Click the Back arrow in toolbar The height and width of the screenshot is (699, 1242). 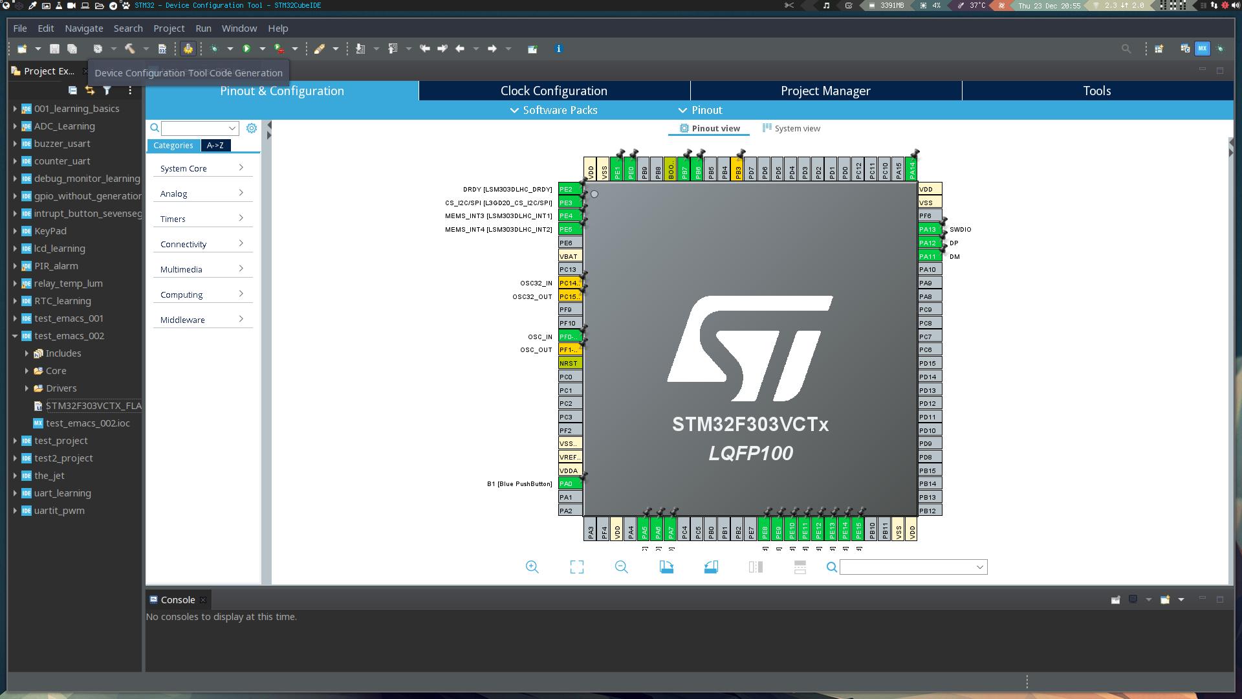460,49
